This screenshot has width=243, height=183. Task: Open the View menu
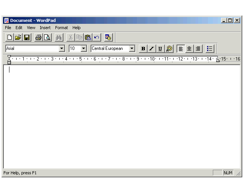tap(31, 28)
